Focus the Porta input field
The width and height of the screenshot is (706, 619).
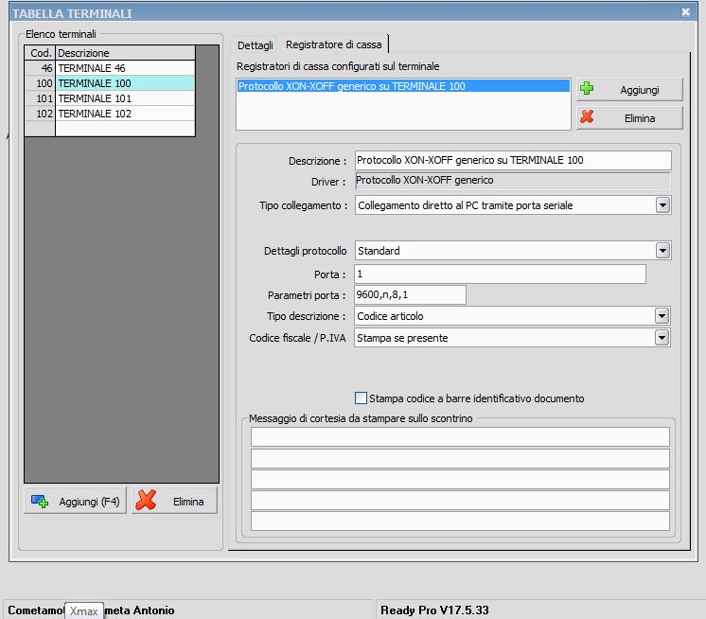pos(500,274)
